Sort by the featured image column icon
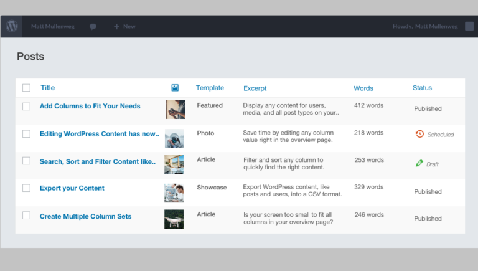 [x=175, y=88]
